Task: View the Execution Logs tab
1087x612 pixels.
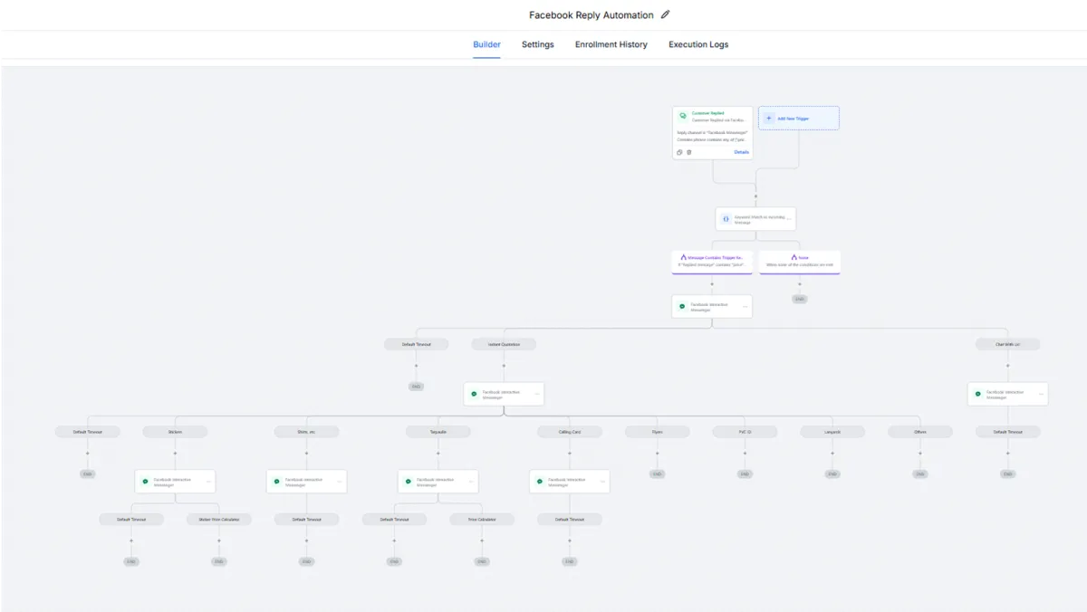Action: pyautogui.click(x=698, y=44)
